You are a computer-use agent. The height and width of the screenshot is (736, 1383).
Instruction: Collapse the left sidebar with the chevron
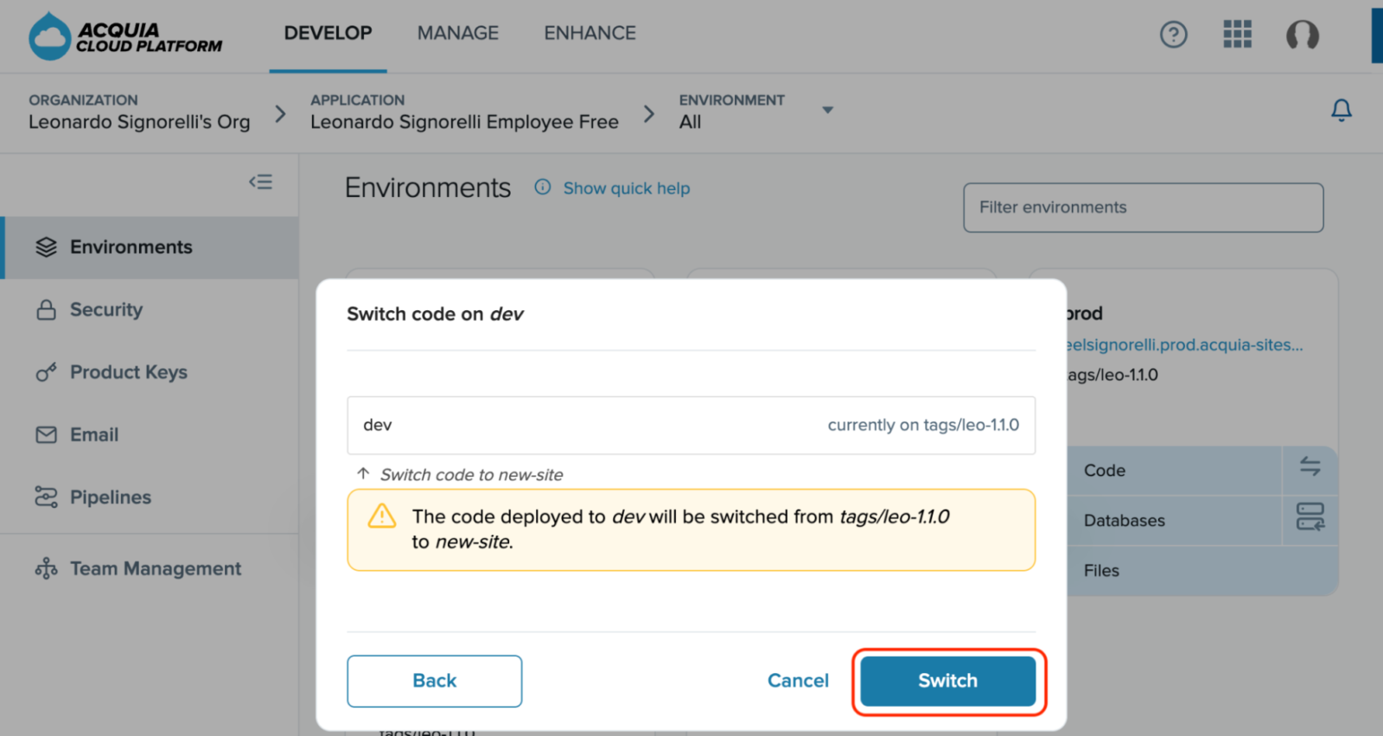260,182
